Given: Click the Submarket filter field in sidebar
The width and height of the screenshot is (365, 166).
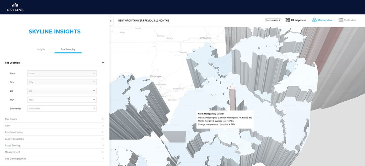Looking at the screenshot, I should pyautogui.click(x=62, y=108).
